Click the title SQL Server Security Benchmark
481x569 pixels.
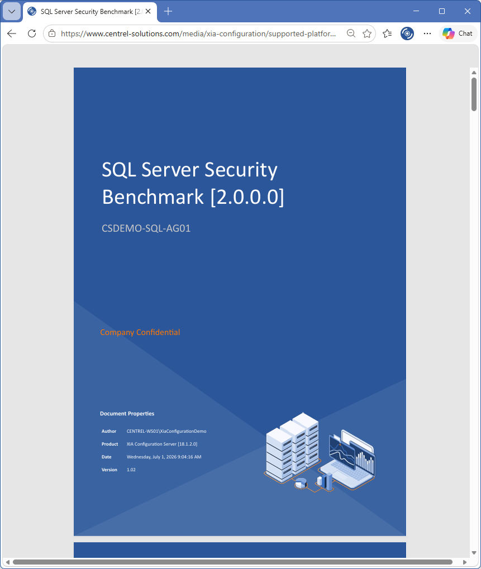tap(193, 183)
